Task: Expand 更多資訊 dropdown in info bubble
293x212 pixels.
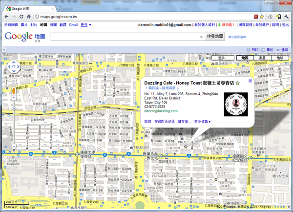Action: coord(202,122)
